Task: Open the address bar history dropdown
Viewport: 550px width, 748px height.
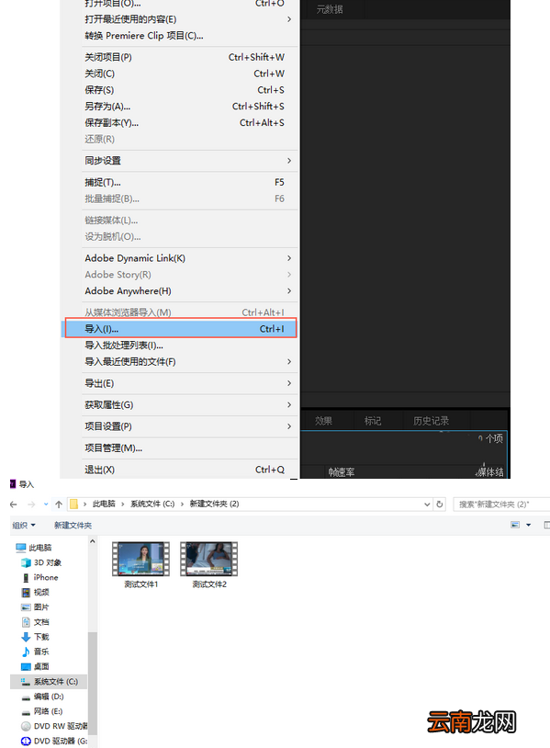Action: [427, 504]
